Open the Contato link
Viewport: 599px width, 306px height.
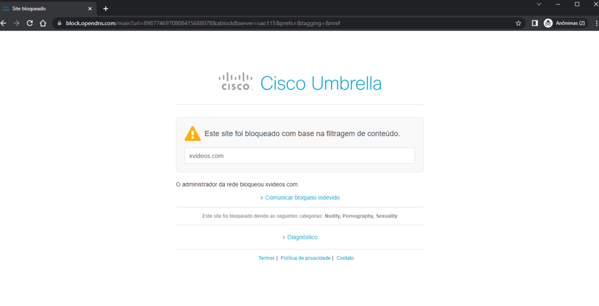point(345,258)
